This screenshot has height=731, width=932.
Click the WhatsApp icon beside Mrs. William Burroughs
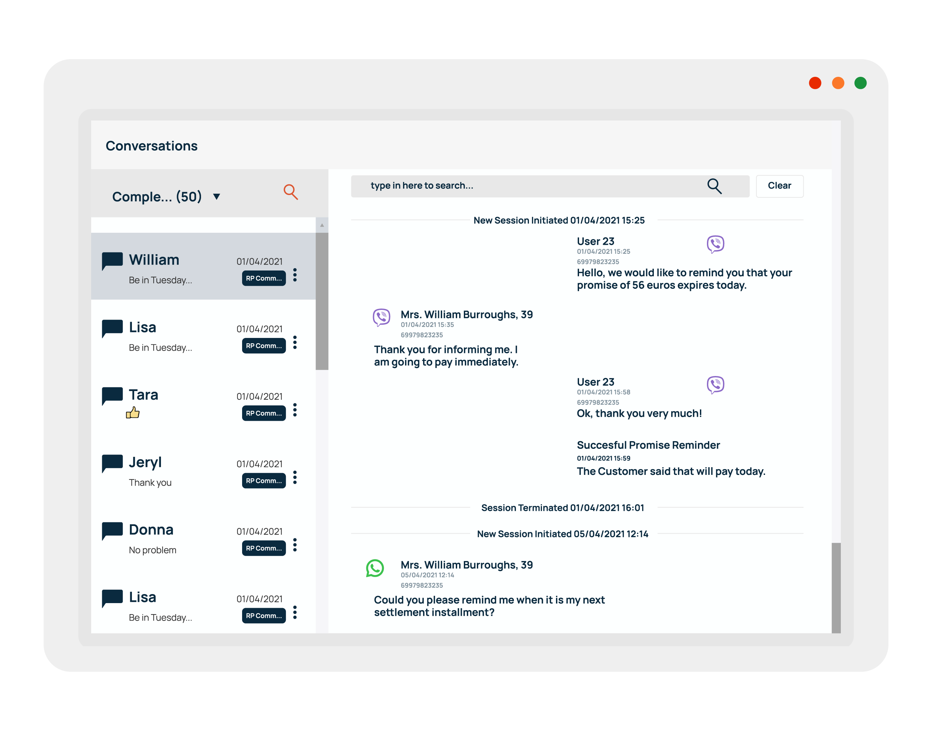click(x=375, y=568)
